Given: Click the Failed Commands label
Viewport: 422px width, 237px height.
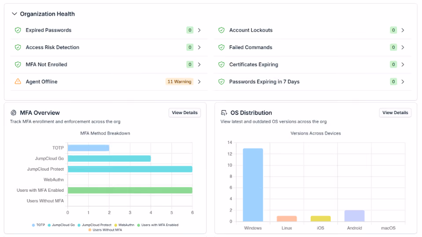Looking at the screenshot, I should click(251, 47).
